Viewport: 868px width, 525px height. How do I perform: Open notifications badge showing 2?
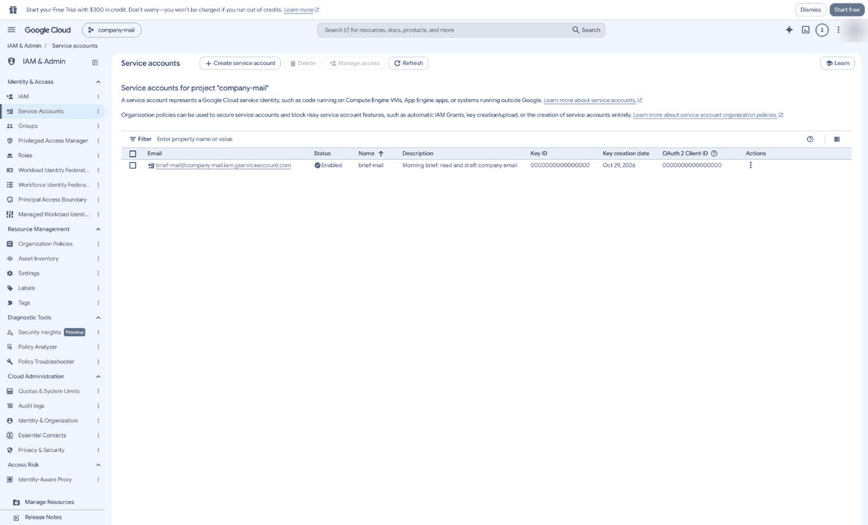[x=822, y=30]
